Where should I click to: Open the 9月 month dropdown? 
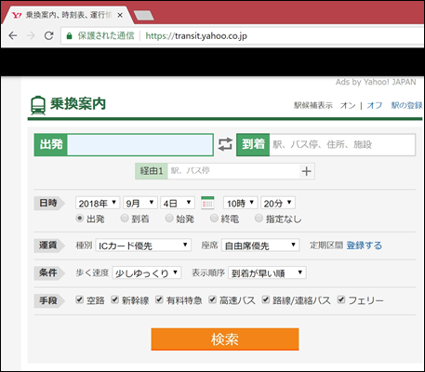point(140,203)
